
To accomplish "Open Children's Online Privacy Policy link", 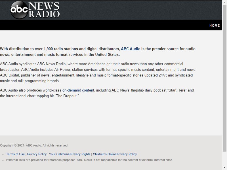I will [x=115, y=154].
